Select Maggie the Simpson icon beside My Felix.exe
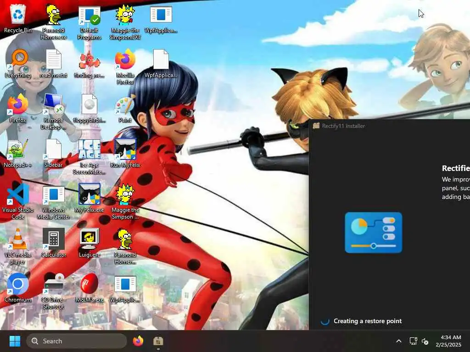 [x=125, y=202]
